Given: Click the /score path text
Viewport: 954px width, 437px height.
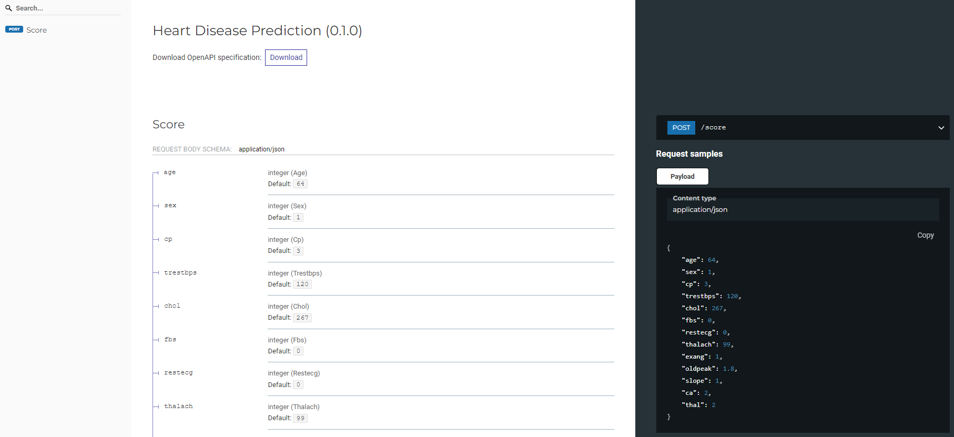Looking at the screenshot, I should click(713, 128).
